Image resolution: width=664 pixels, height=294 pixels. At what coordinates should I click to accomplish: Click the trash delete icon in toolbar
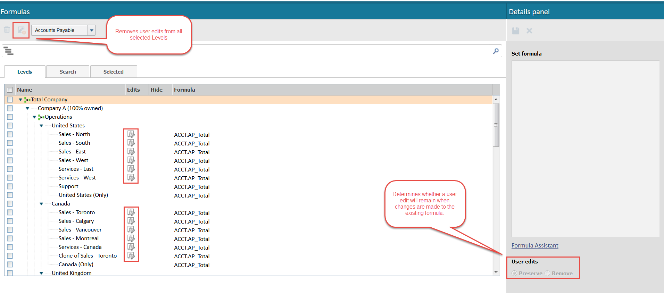7,30
